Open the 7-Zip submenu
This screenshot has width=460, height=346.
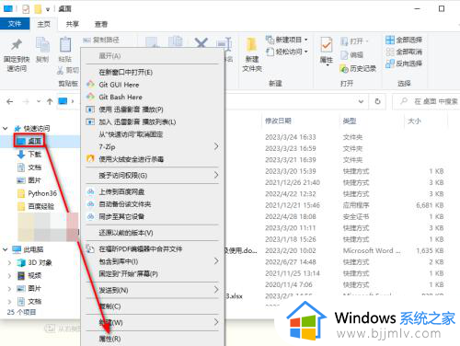pos(153,146)
